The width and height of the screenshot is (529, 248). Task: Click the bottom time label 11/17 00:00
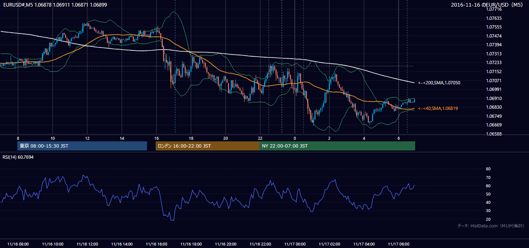[x=295, y=244]
